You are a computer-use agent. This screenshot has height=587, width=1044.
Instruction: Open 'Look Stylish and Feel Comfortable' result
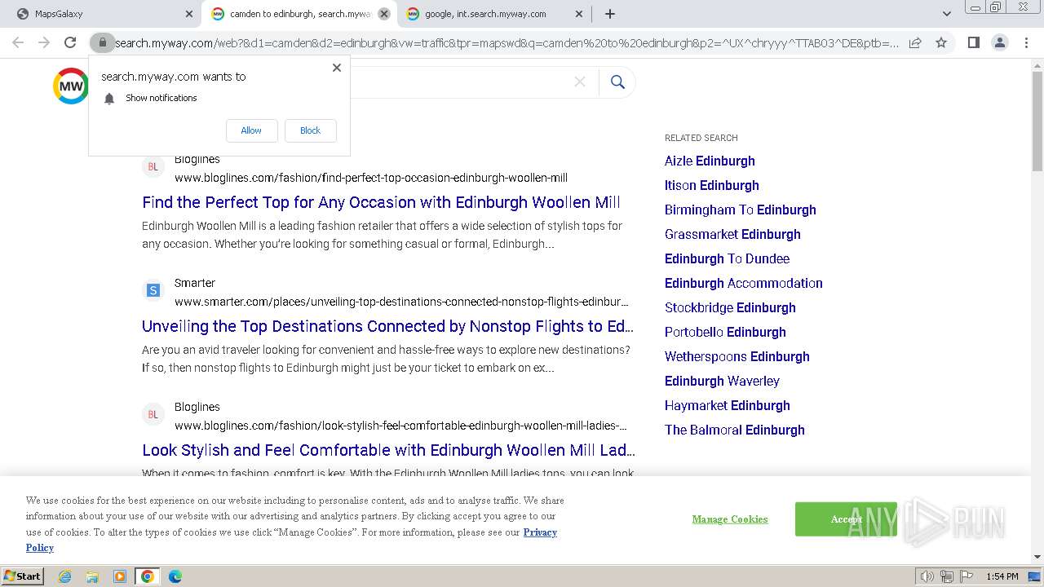(388, 450)
